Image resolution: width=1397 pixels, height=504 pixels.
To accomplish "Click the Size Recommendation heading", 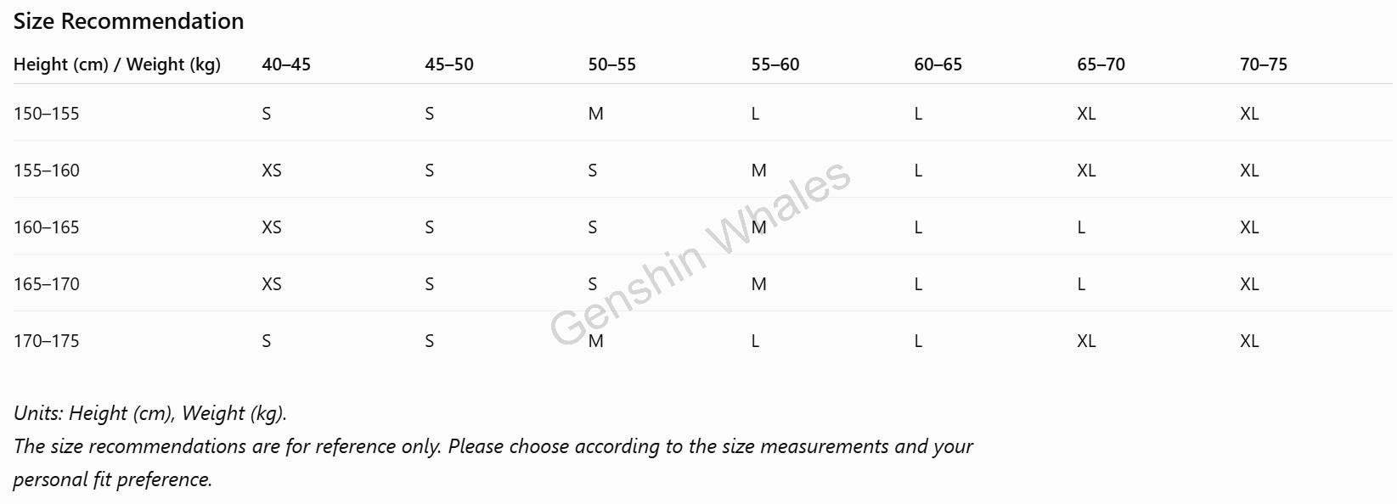I will coord(128,21).
